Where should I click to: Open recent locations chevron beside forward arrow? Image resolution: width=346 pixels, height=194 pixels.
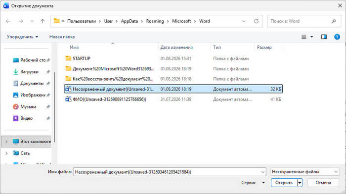click(x=32, y=21)
